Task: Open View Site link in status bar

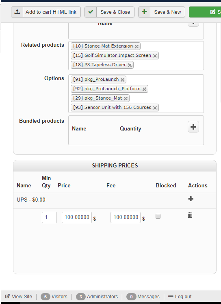Action: tap(19, 296)
